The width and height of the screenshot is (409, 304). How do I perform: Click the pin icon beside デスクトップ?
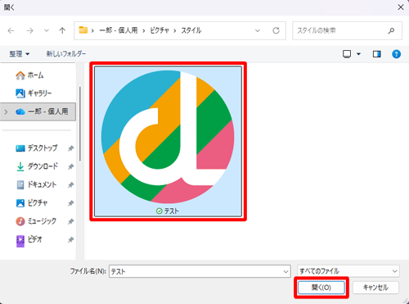(x=70, y=148)
